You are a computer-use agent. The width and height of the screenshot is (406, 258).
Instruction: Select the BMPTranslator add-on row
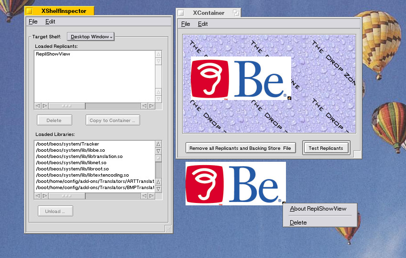click(95, 188)
